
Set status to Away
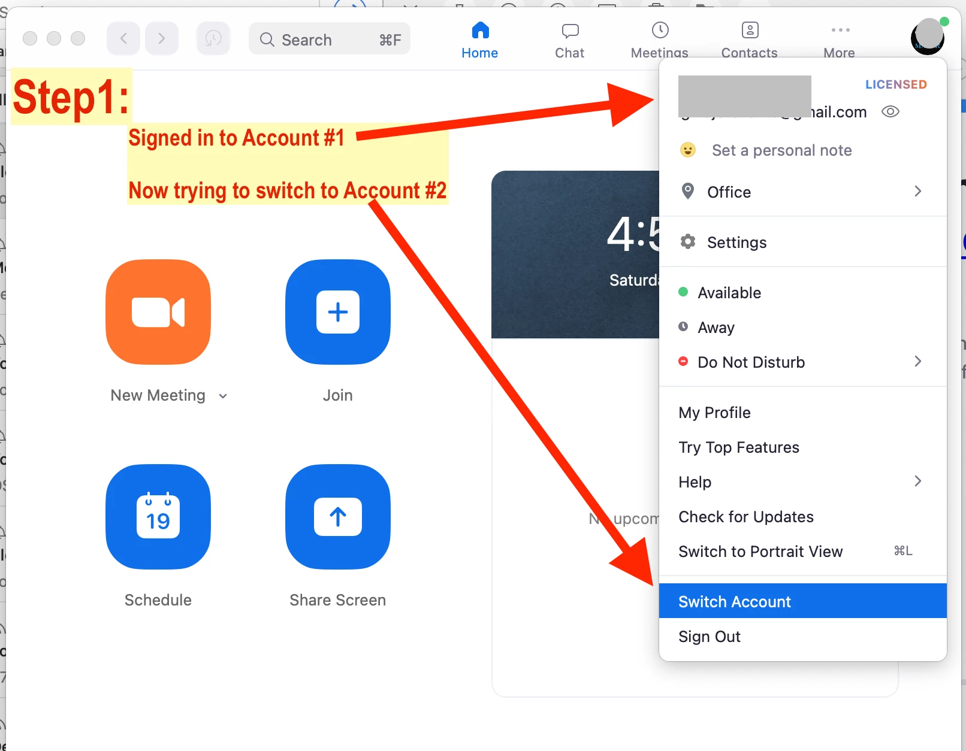pyautogui.click(x=803, y=327)
